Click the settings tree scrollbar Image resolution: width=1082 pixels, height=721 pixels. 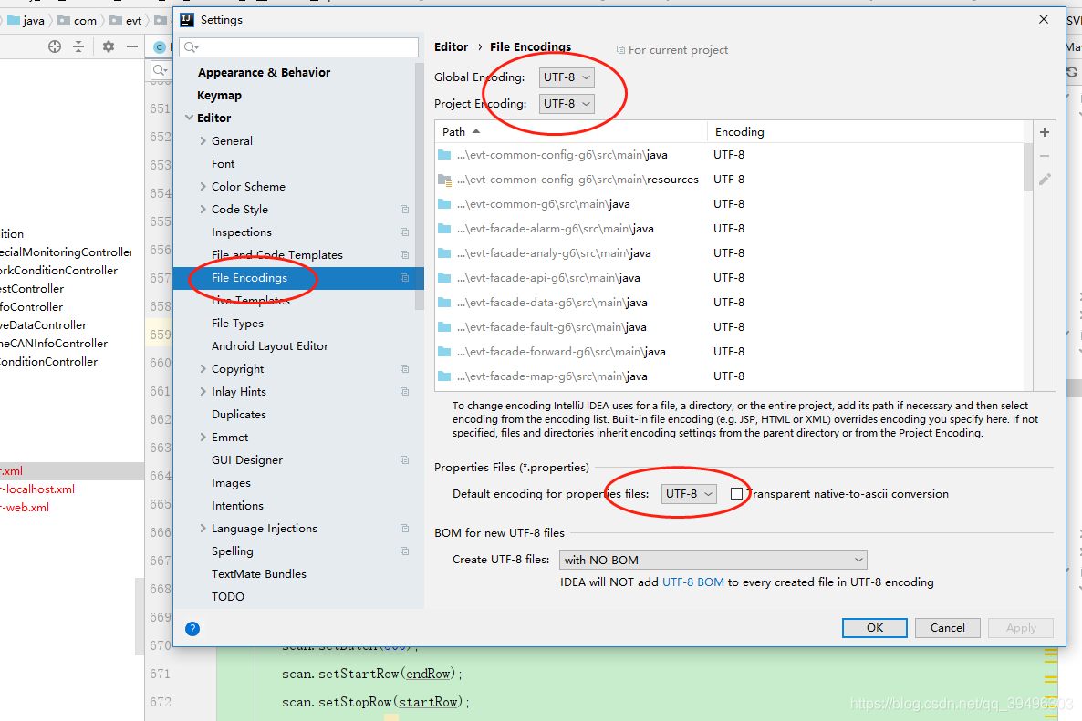coord(419,186)
